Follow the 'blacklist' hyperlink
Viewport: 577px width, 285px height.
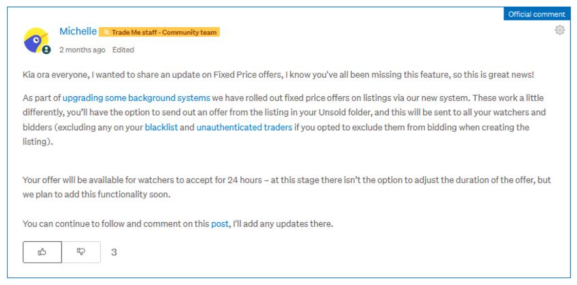(162, 127)
